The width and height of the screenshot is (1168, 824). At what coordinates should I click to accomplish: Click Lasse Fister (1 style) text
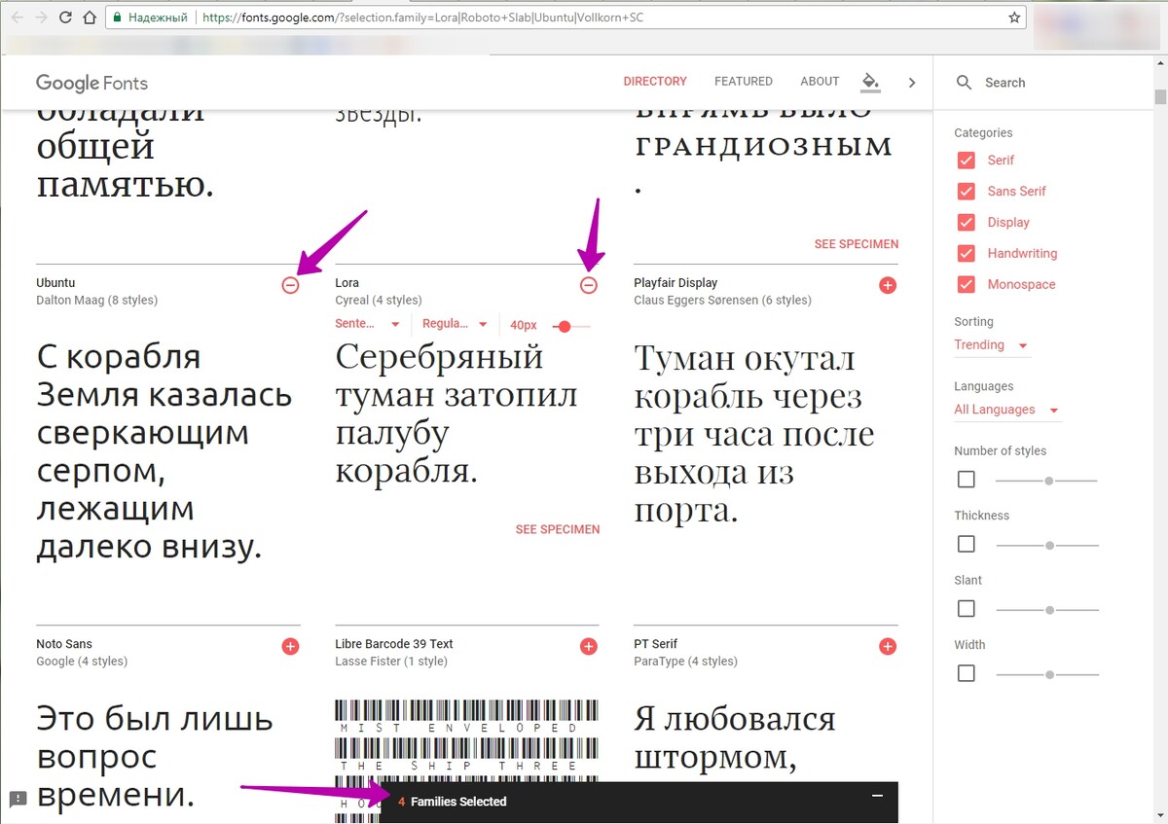pyautogui.click(x=391, y=662)
